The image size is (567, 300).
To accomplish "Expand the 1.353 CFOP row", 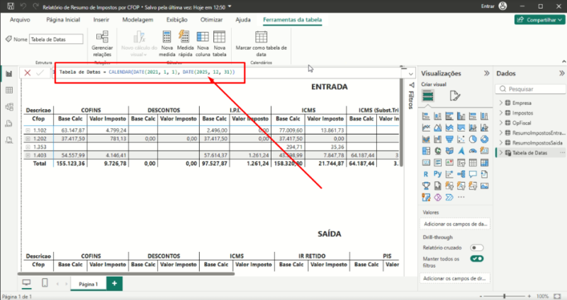I will pyautogui.click(x=28, y=147).
